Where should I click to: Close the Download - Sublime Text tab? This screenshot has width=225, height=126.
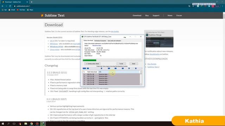click(27, 2)
